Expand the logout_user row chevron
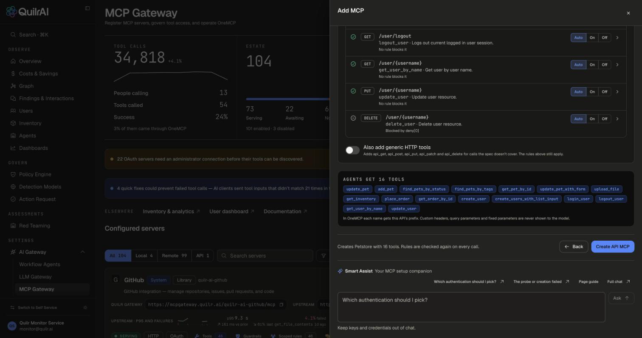Image resolution: width=642 pixels, height=338 pixels. tap(617, 37)
